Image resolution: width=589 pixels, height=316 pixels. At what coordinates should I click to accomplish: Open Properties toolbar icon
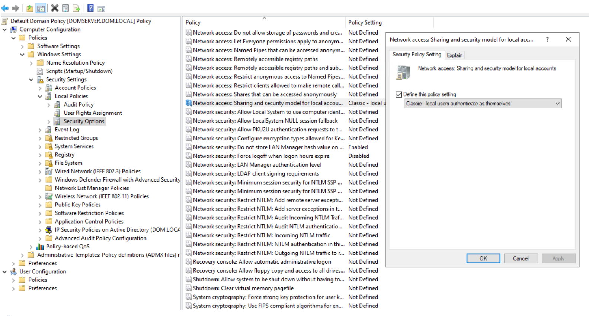point(65,8)
